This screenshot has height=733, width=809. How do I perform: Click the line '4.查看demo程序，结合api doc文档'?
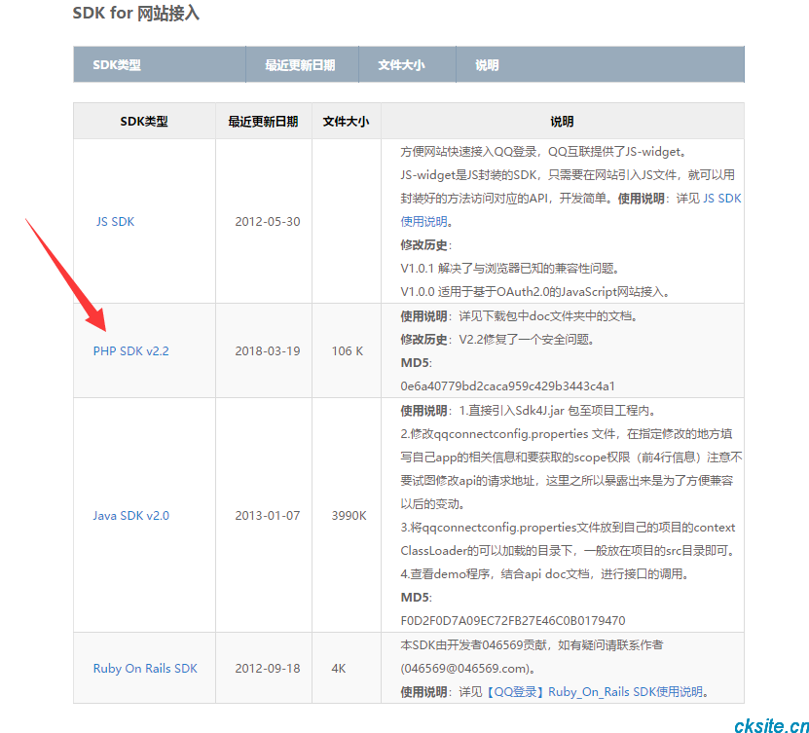545,574
